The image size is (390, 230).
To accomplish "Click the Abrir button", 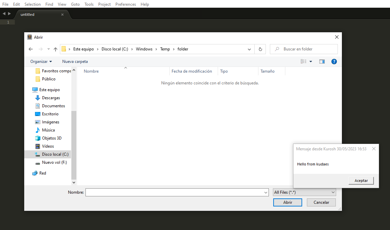I will (x=287, y=202).
